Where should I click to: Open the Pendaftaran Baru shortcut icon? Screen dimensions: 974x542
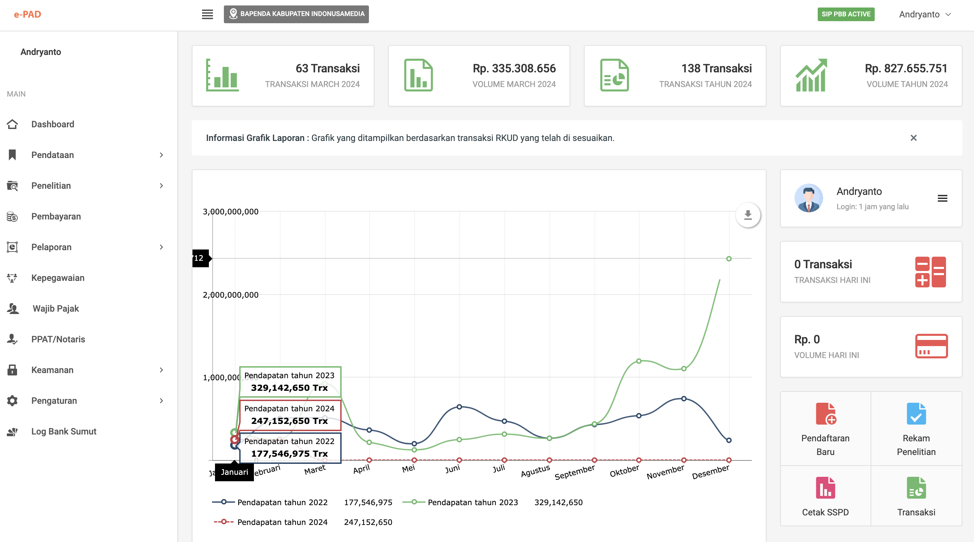coord(826,414)
